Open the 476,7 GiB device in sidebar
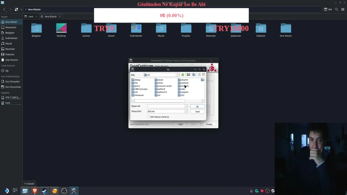The image size is (347, 195). click(x=11, y=97)
